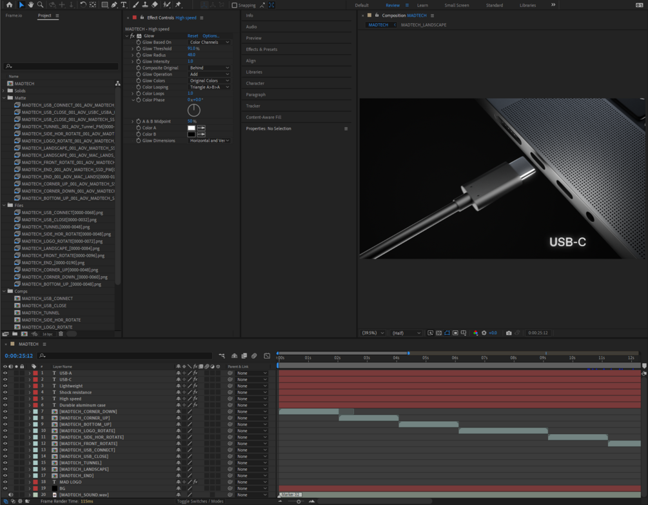Open Content-Aware Fill panel
The width and height of the screenshot is (648, 505).
(264, 117)
